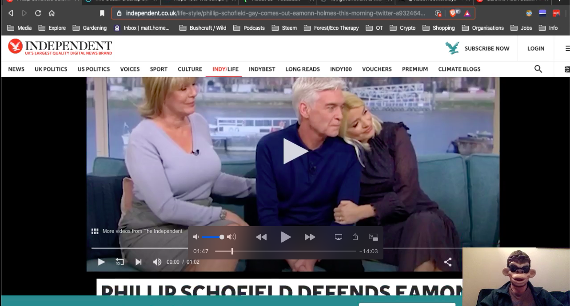570x306 pixels.
Task: Click the rewind 10 seconds video icon
Action: [x=120, y=262]
